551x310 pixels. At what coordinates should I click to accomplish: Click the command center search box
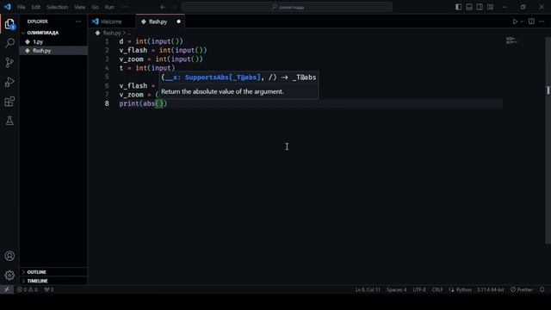coord(287,7)
